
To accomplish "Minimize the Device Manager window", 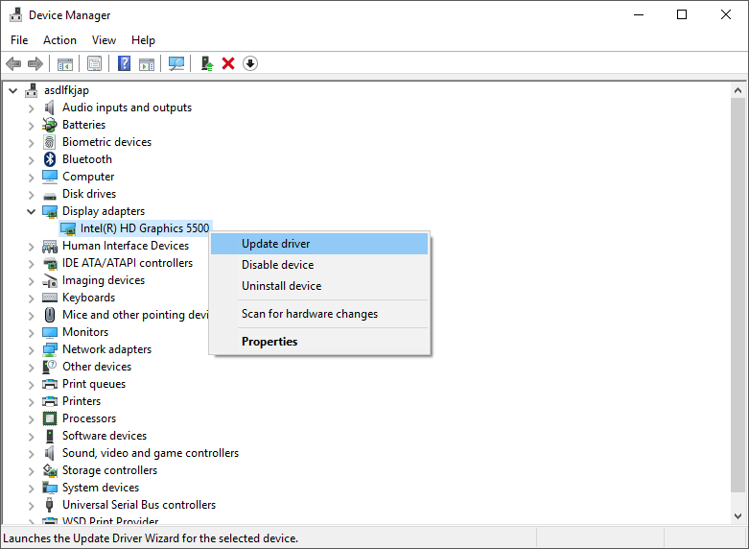I will point(639,14).
